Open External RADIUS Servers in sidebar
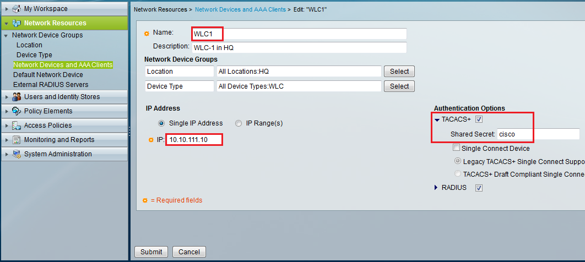Screen dimensions: 585x262 coord(51,85)
